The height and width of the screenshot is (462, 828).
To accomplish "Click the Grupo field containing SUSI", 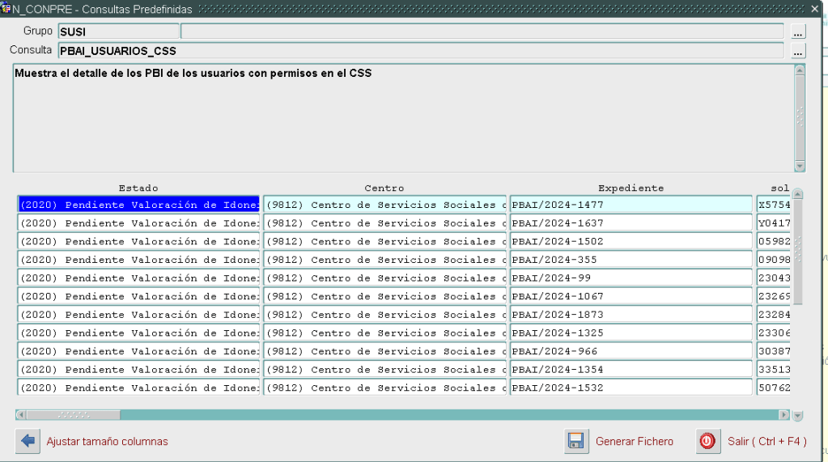I will pyautogui.click(x=118, y=32).
